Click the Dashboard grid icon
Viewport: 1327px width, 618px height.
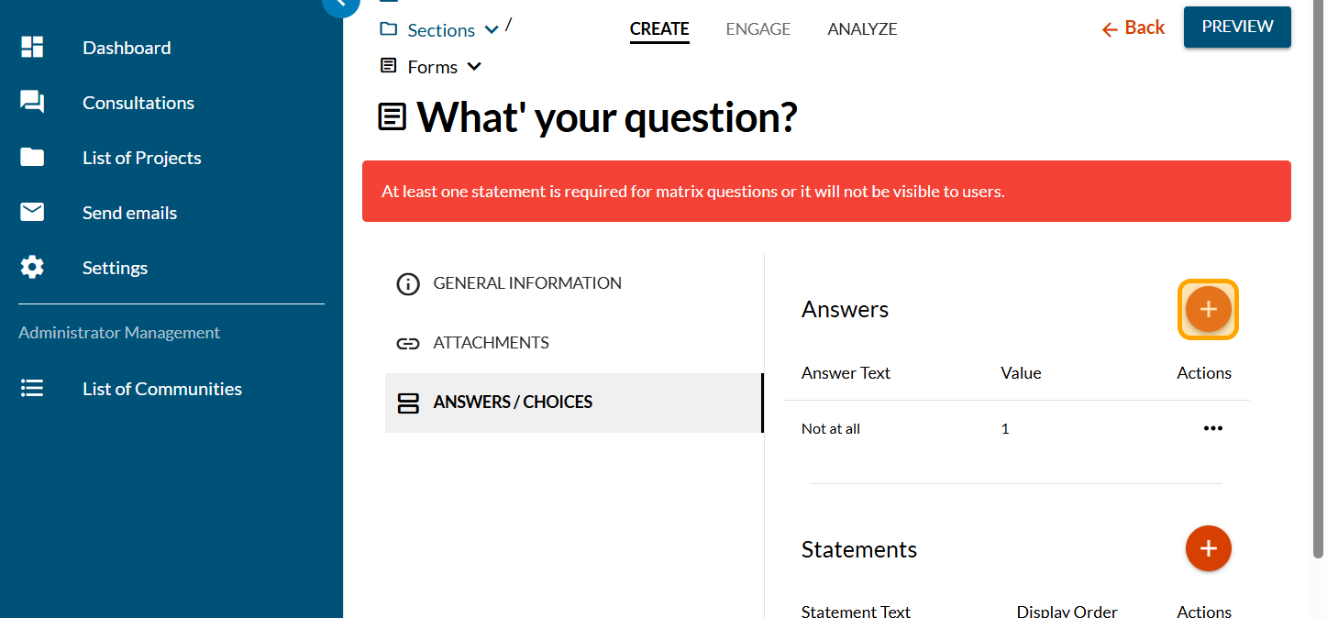click(32, 48)
